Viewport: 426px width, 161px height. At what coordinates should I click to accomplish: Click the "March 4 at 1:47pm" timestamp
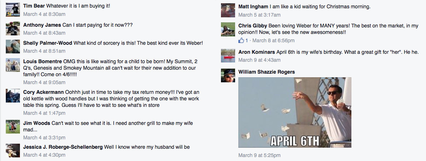(x=44, y=113)
